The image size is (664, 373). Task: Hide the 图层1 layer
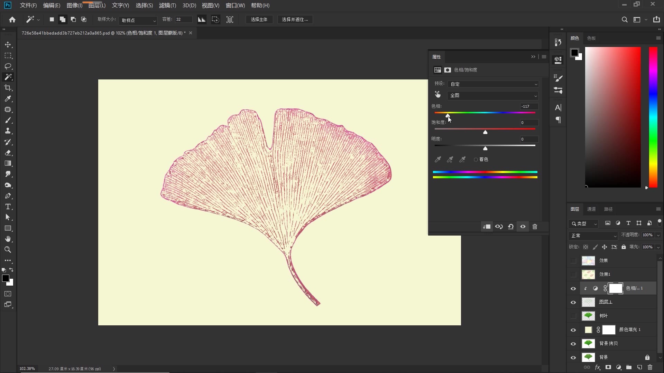tap(573, 302)
